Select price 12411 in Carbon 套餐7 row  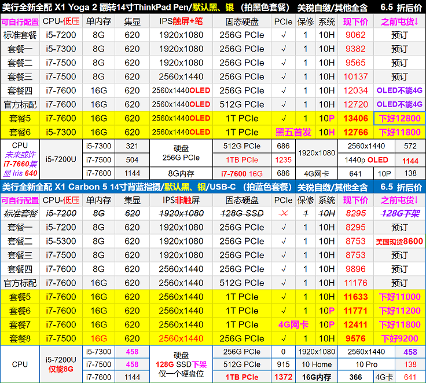(x=355, y=324)
